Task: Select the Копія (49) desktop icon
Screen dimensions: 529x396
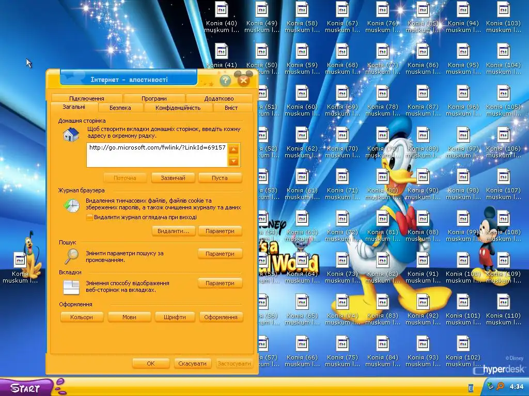Action: pyautogui.click(x=262, y=18)
